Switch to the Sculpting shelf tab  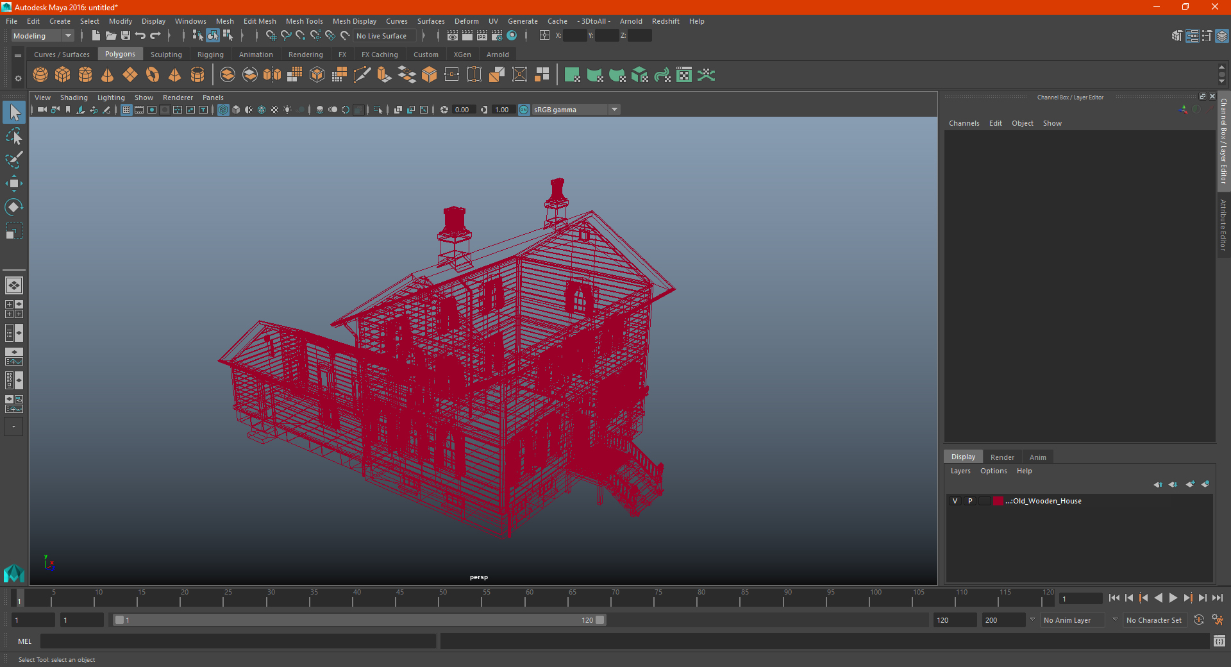click(166, 55)
